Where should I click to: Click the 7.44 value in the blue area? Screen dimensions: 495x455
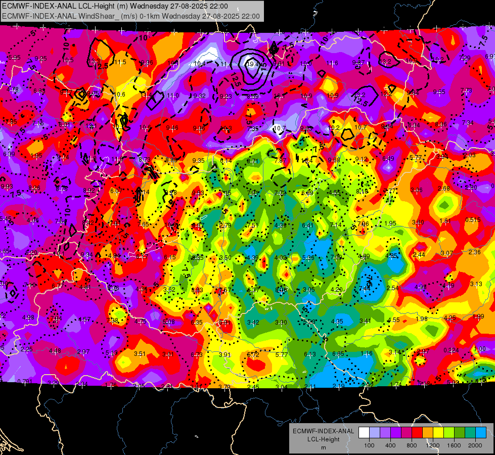pyautogui.click(x=365, y=288)
